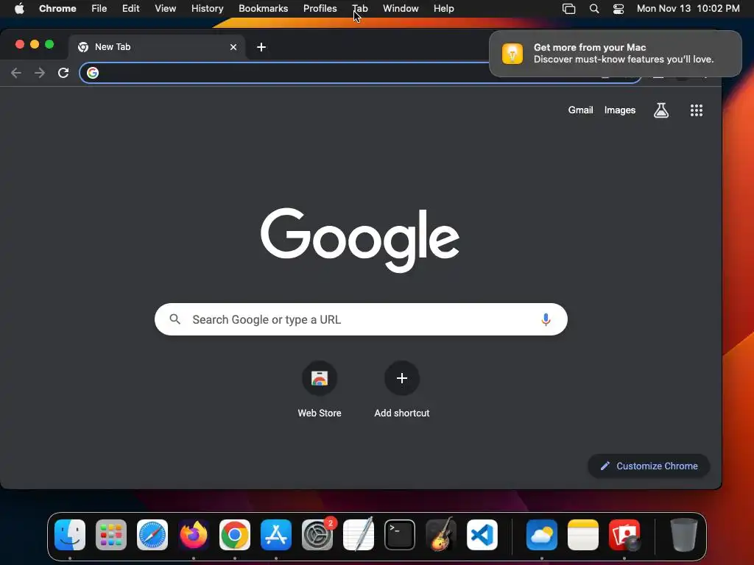Open the Bookmarks menu
This screenshot has width=754, height=565.
tap(263, 8)
